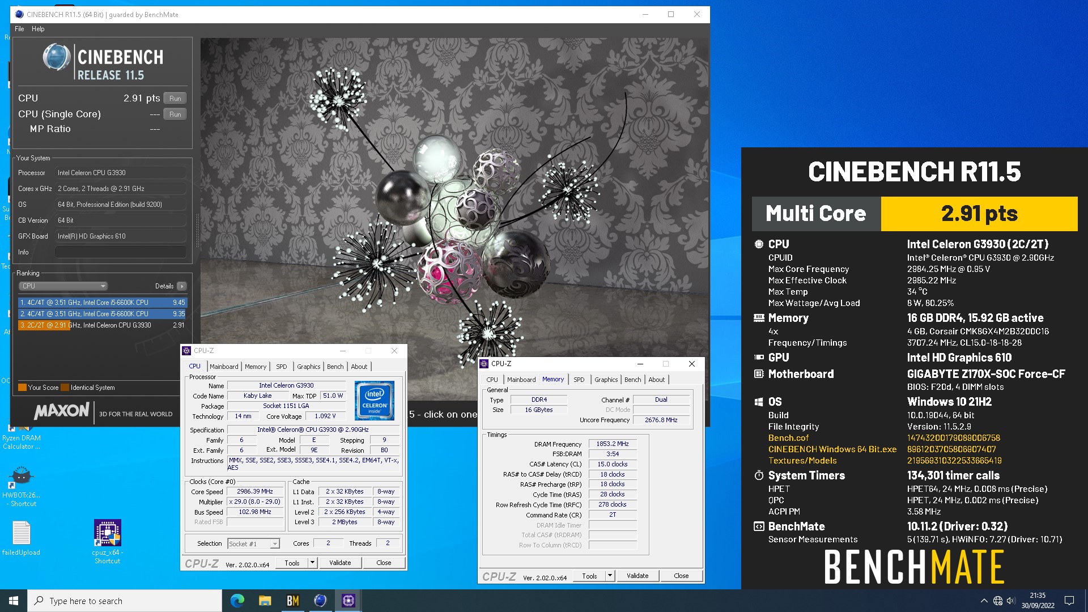This screenshot has height=612, width=1088.
Task: Open the Help menu in Cinebench
Action: (x=38, y=29)
